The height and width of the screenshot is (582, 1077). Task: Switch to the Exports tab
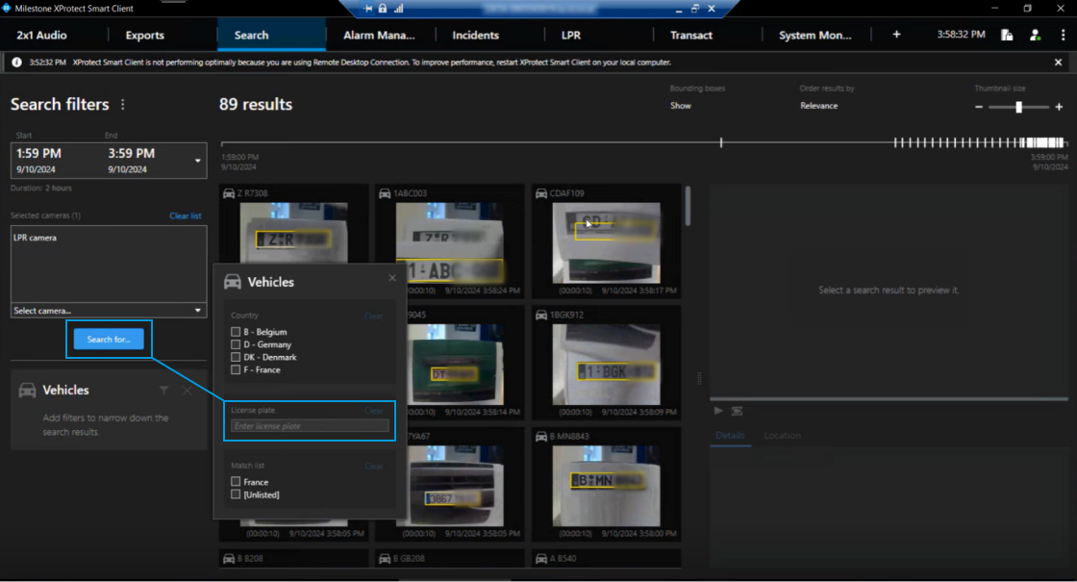point(145,35)
